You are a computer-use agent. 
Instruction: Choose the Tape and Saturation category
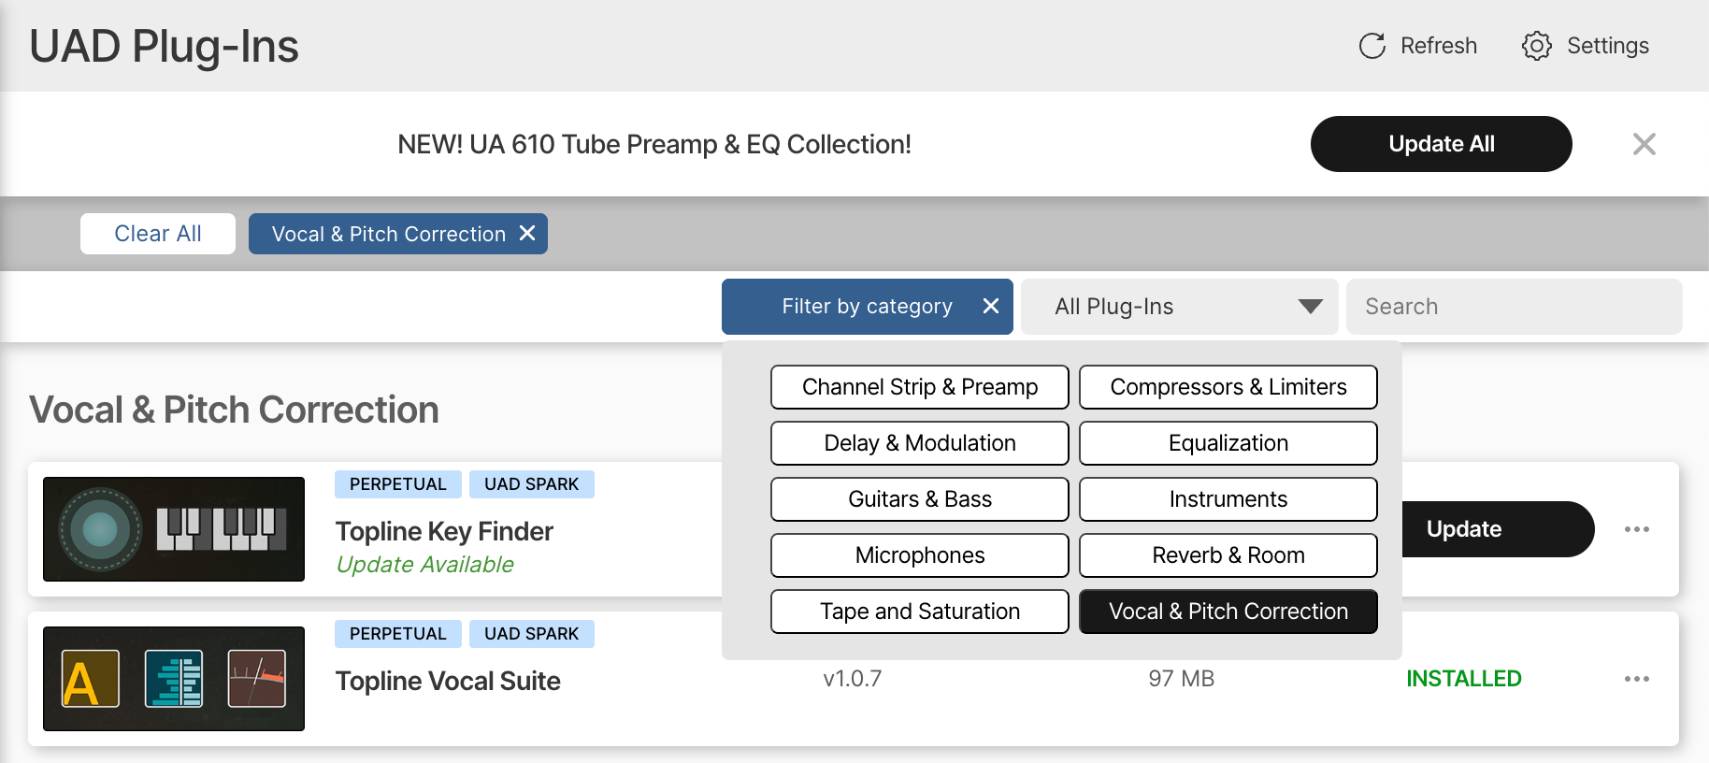pyautogui.click(x=919, y=612)
